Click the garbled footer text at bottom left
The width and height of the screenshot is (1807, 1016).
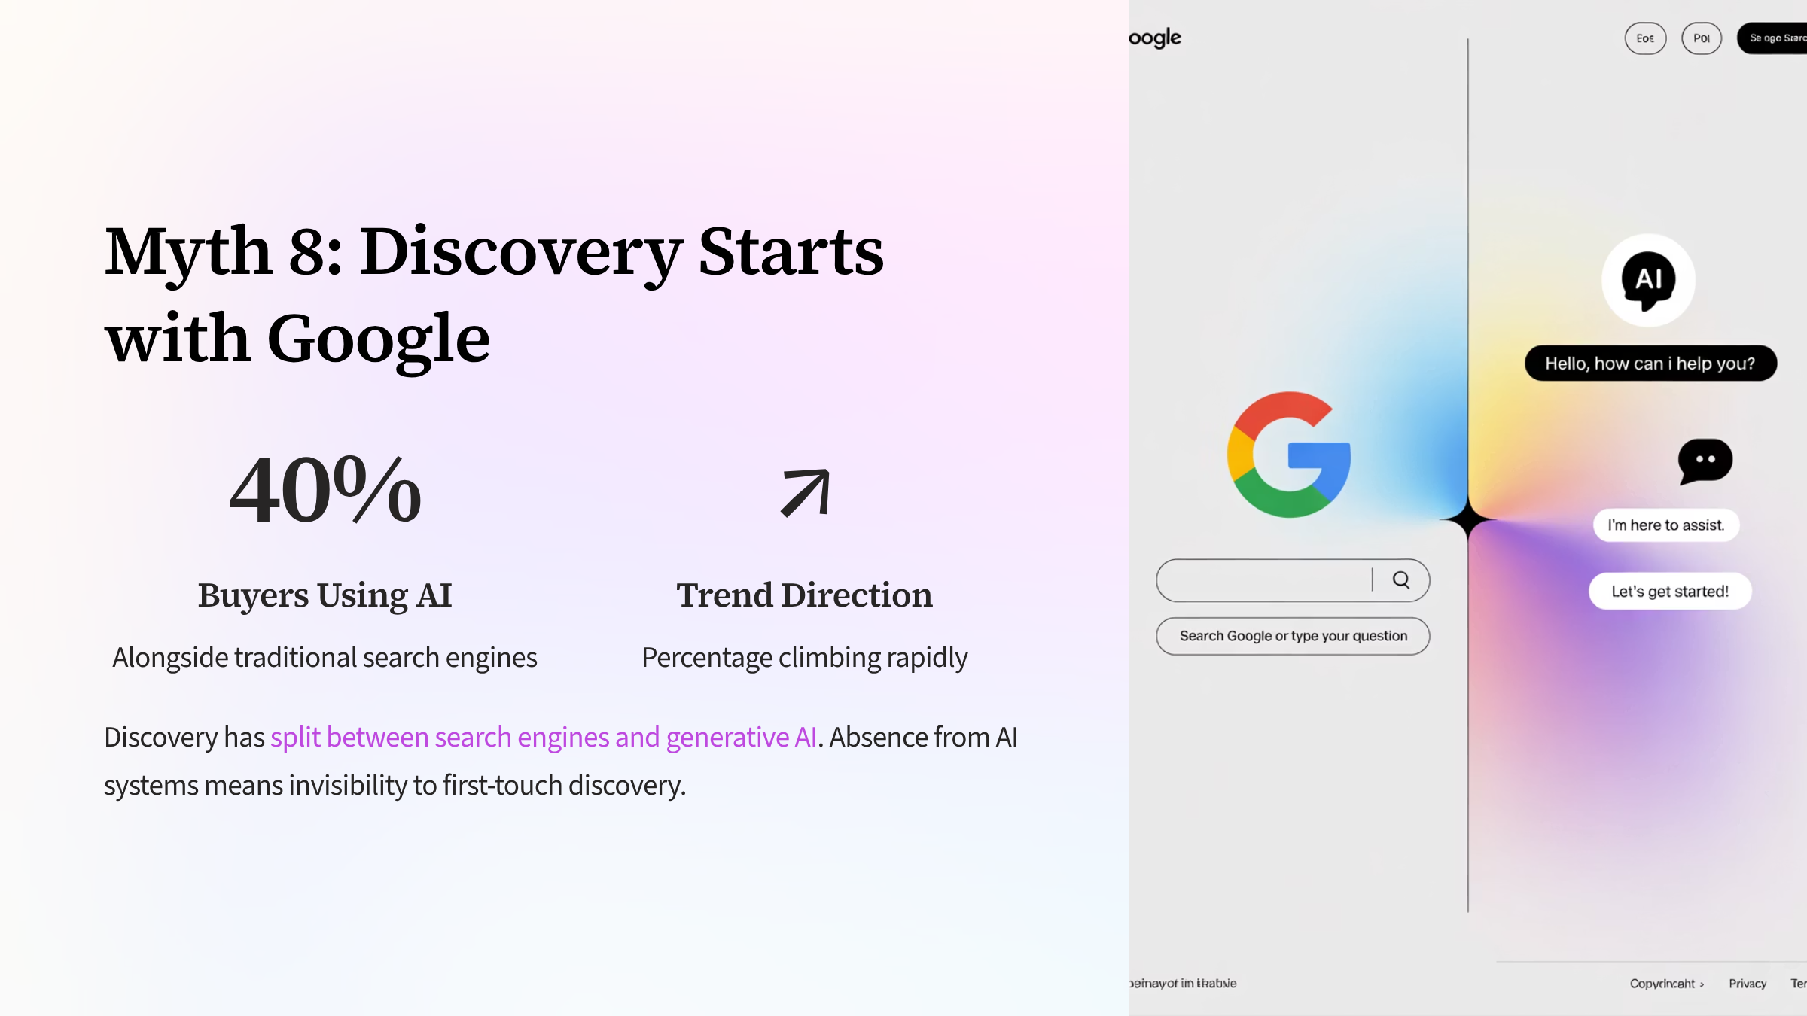(x=1183, y=983)
